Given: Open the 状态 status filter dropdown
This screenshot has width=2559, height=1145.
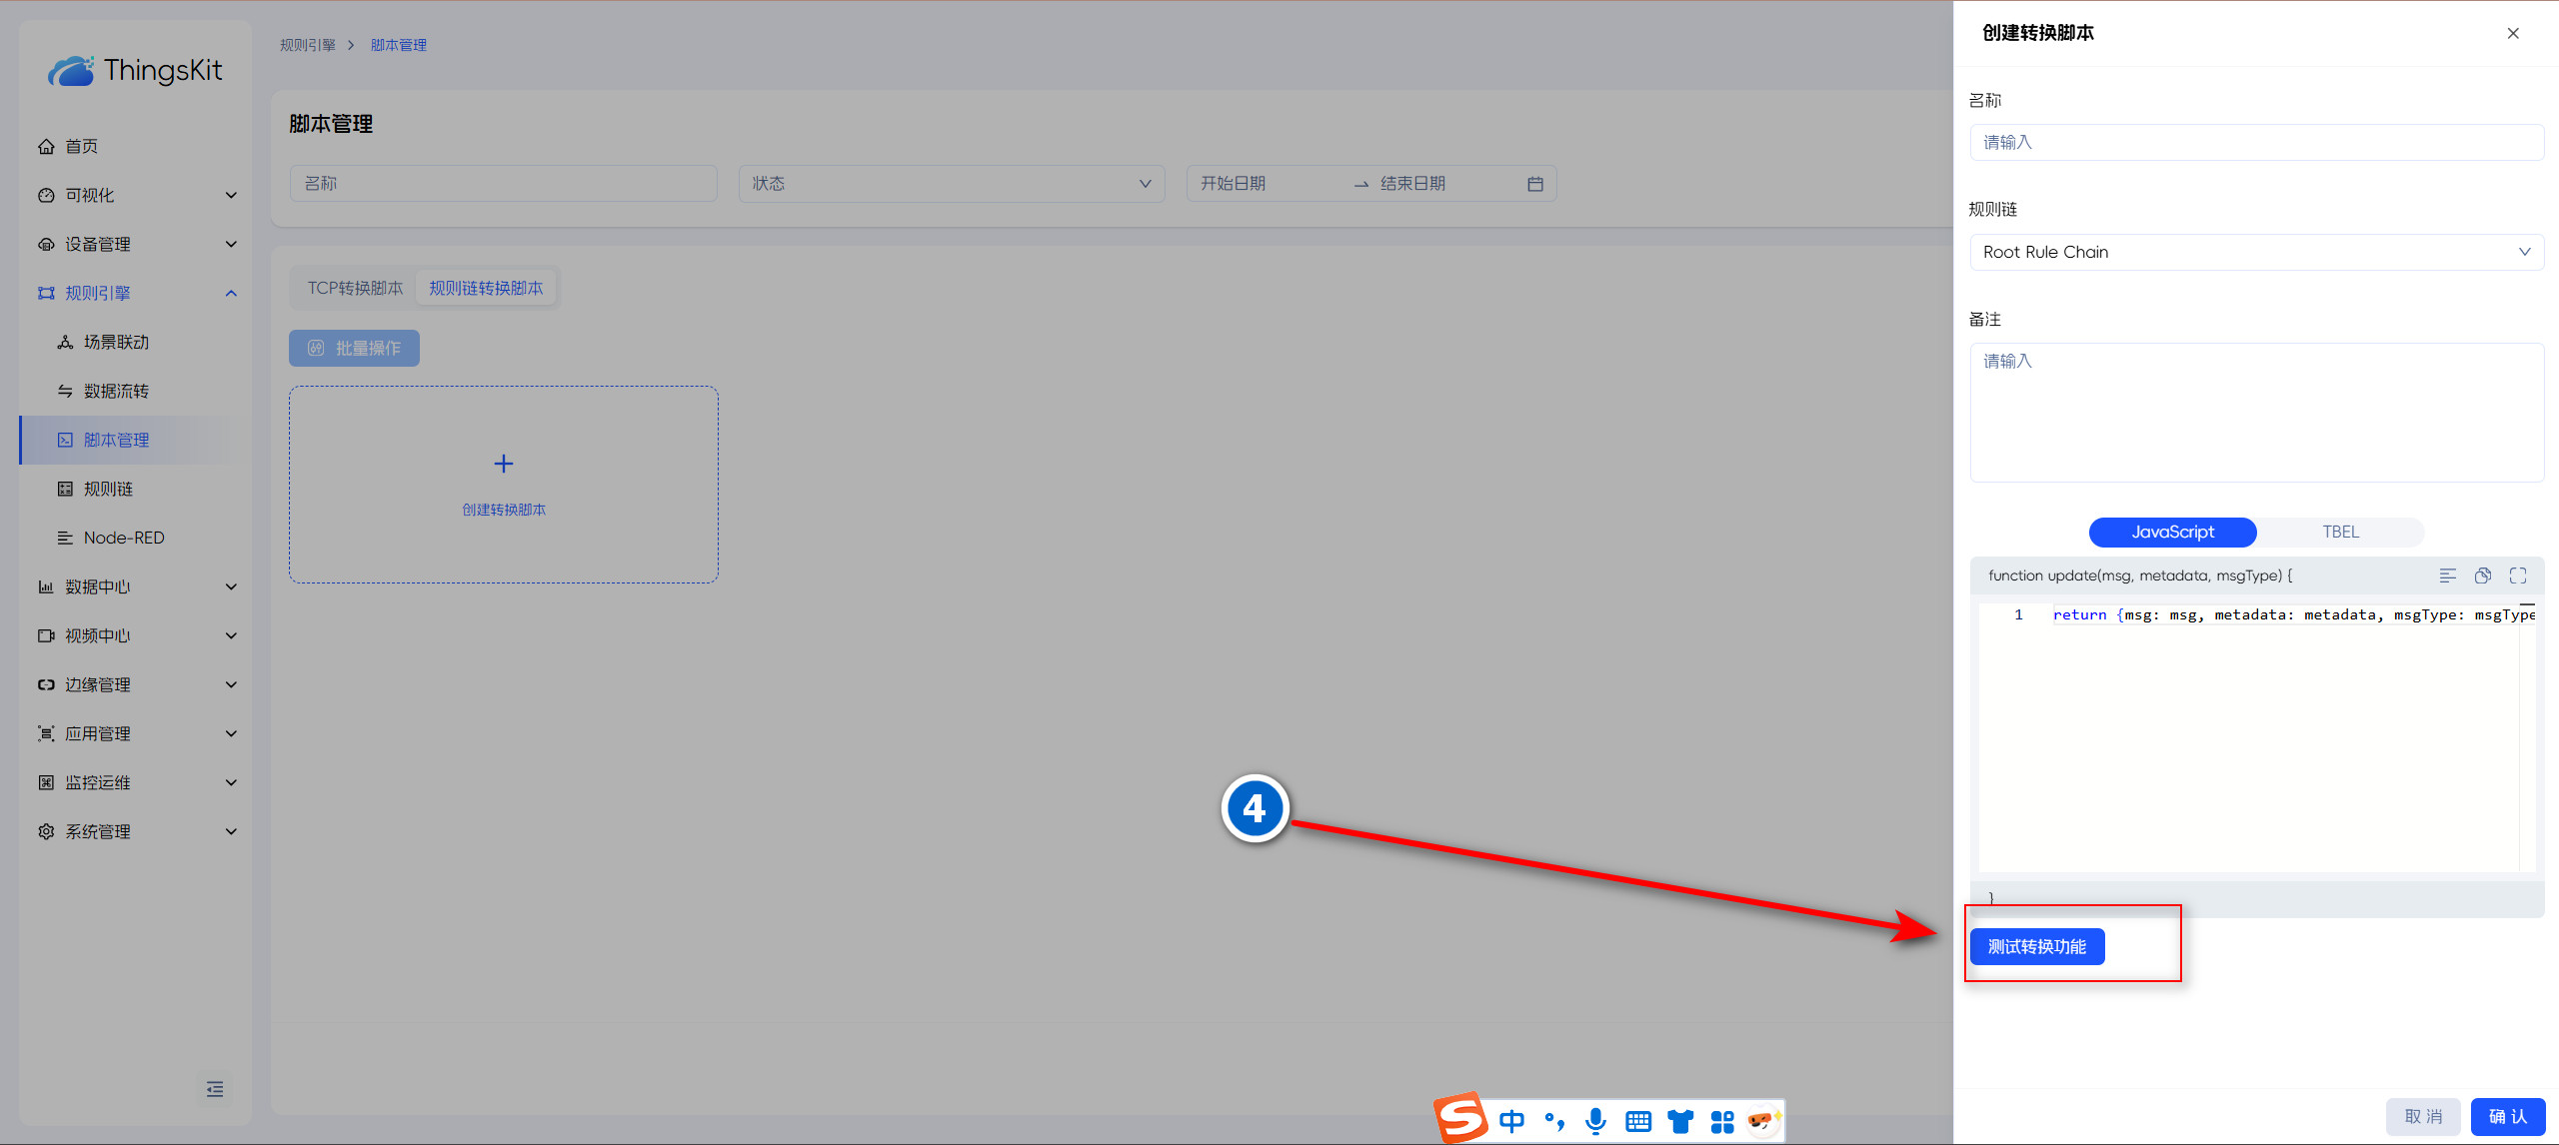Looking at the screenshot, I should point(951,184).
